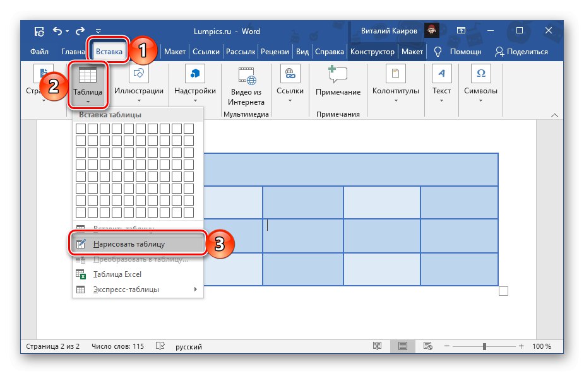
Task: Click the zoom in plus button
Action: point(521,346)
